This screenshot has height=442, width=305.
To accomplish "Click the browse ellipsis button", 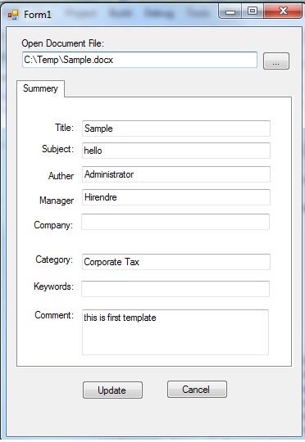I will (x=276, y=61).
